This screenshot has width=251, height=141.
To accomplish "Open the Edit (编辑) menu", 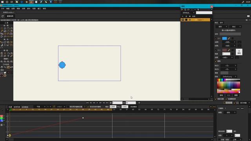I will 8,9.
